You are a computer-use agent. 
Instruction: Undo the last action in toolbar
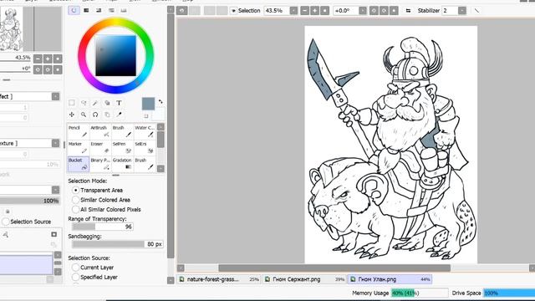click(182, 11)
